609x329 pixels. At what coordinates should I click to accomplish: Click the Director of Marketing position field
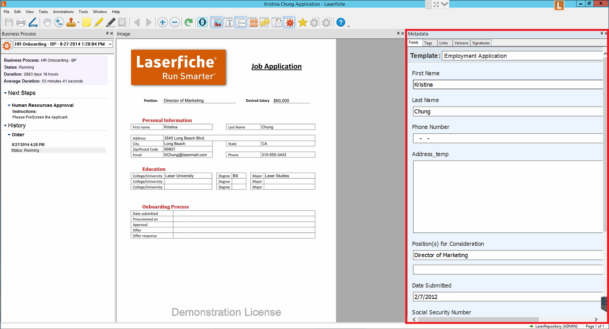(508, 255)
